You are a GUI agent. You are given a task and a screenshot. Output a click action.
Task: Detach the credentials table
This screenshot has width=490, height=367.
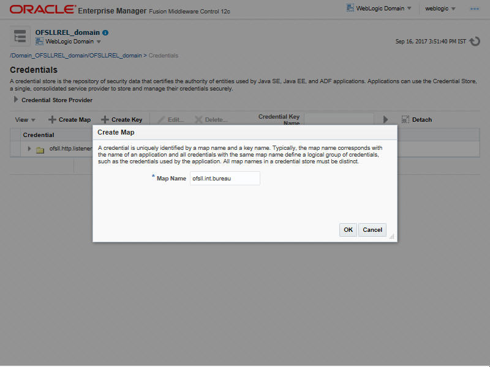coord(417,119)
